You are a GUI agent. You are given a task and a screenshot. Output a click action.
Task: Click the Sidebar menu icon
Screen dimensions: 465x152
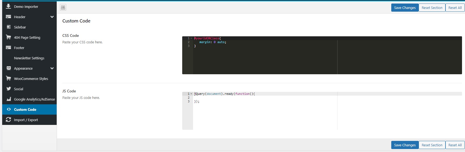[9, 27]
